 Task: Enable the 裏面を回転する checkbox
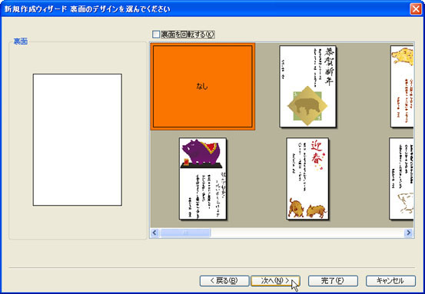156,35
